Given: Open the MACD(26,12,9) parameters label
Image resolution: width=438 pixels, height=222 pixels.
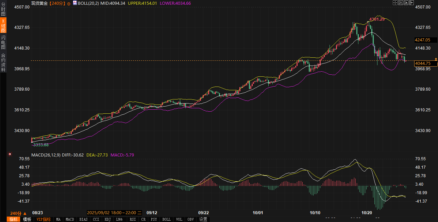Looking at the screenshot, I should [46, 155].
